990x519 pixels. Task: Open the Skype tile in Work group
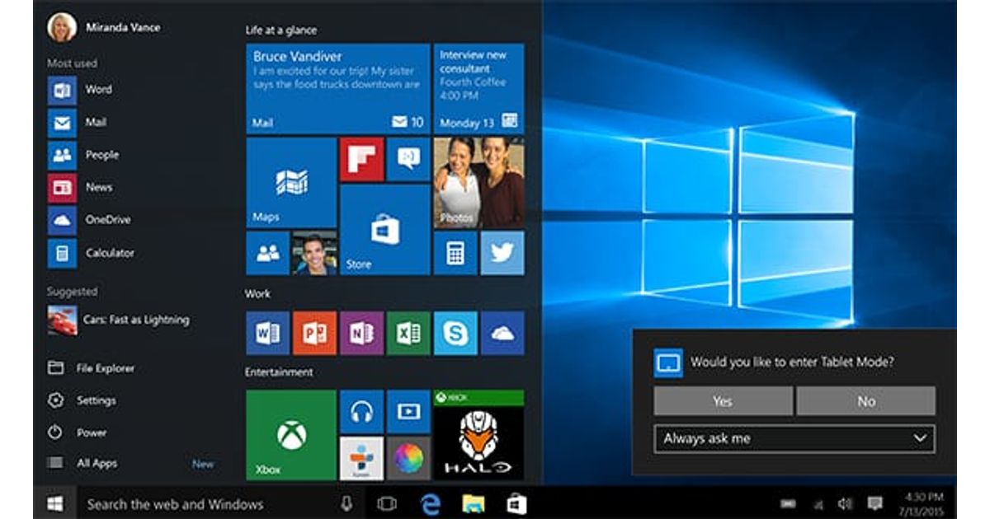coord(455,333)
